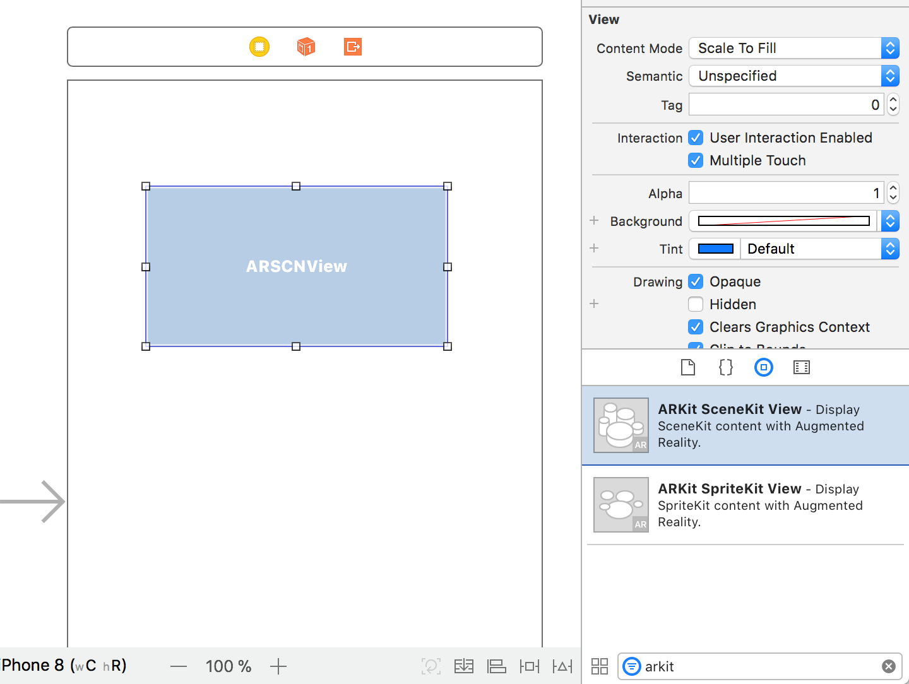Open the Code Snippet library tab
The width and height of the screenshot is (909, 684).
(x=726, y=367)
